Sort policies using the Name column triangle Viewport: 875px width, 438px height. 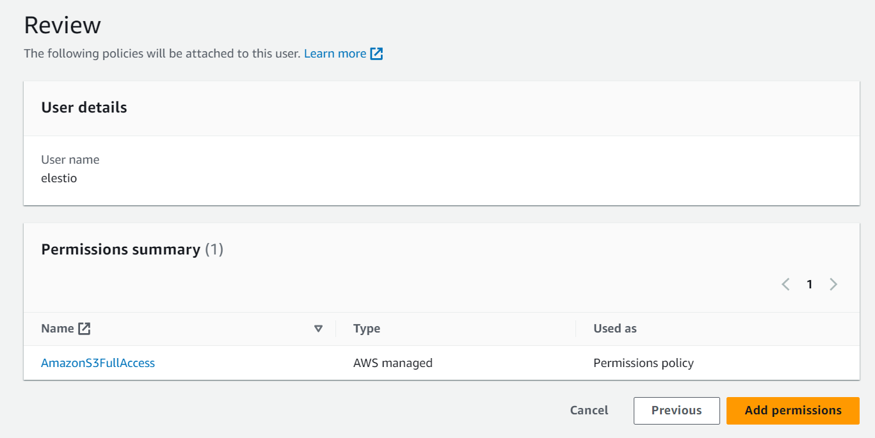coord(318,329)
